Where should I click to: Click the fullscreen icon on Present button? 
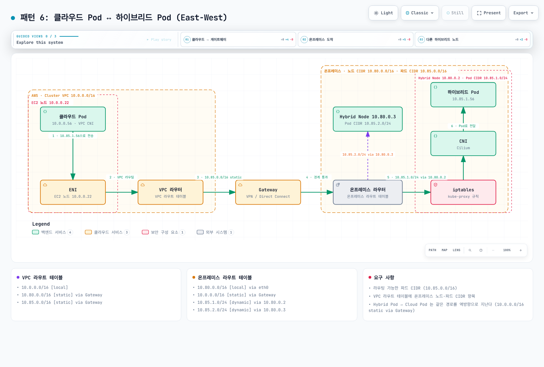tap(479, 13)
